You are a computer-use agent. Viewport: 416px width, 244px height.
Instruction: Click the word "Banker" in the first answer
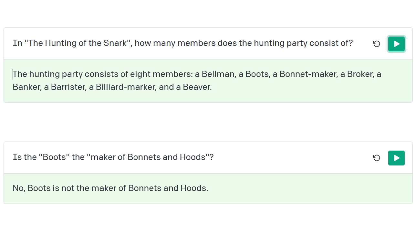27,87
